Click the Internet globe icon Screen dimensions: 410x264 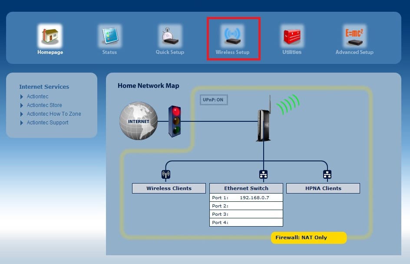(139, 121)
